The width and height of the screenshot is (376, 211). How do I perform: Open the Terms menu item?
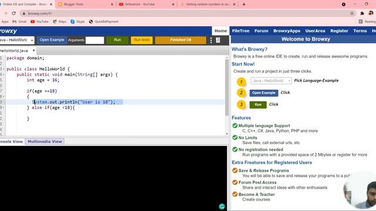(x=360, y=31)
